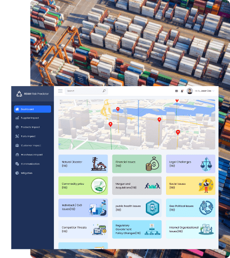Click the CxO presentation illustration icon

(98, 208)
